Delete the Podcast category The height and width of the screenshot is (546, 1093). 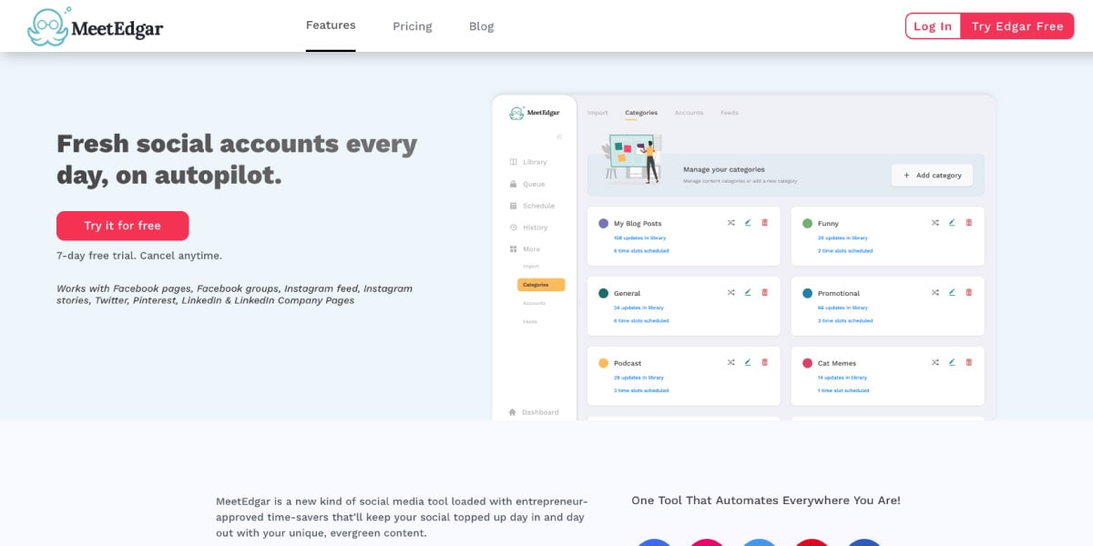(x=764, y=362)
